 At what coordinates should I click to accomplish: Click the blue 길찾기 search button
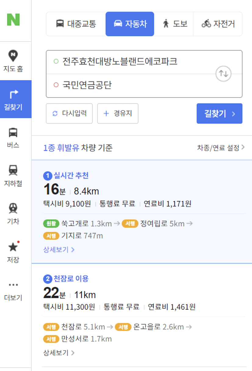219,113
